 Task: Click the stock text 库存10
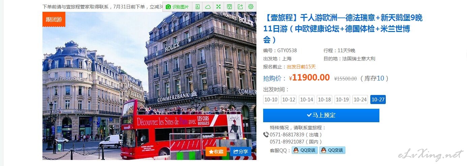[375, 78]
